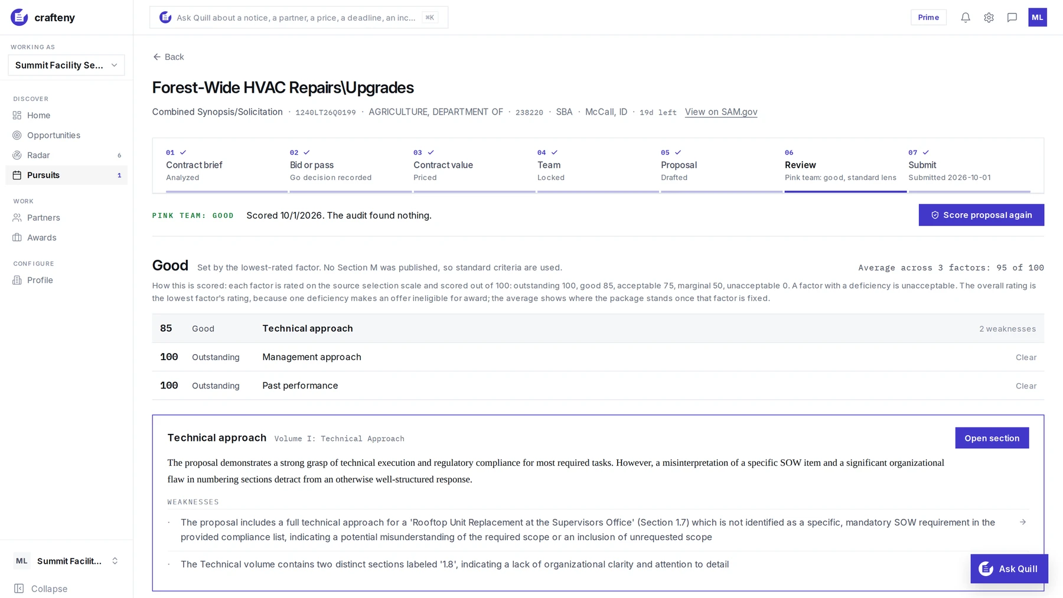1063x598 pixels.
Task: Click '2 weaknesses' label
Action: point(1007,329)
